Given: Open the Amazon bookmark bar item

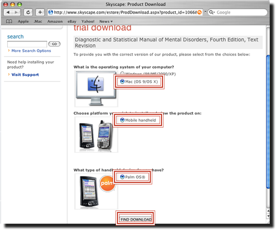Looking at the screenshot, I should (55, 22).
